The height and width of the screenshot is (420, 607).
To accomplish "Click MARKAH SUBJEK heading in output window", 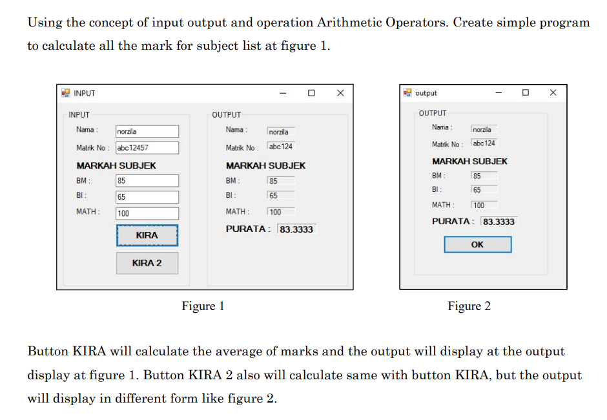I will 469,162.
